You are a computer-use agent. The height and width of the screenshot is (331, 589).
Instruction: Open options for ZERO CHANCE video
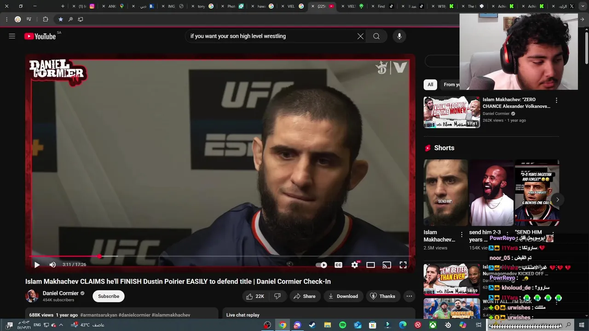tap(556, 100)
